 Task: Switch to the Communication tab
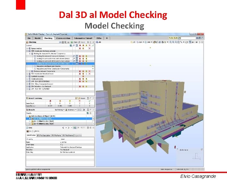63,38
